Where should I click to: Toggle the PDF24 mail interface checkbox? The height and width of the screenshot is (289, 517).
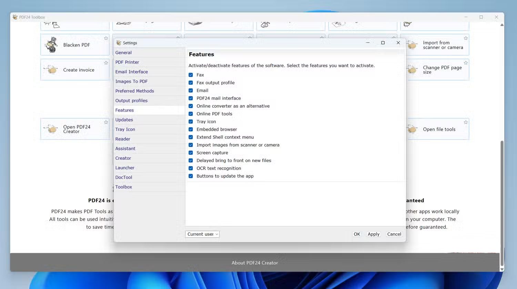pyautogui.click(x=191, y=98)
